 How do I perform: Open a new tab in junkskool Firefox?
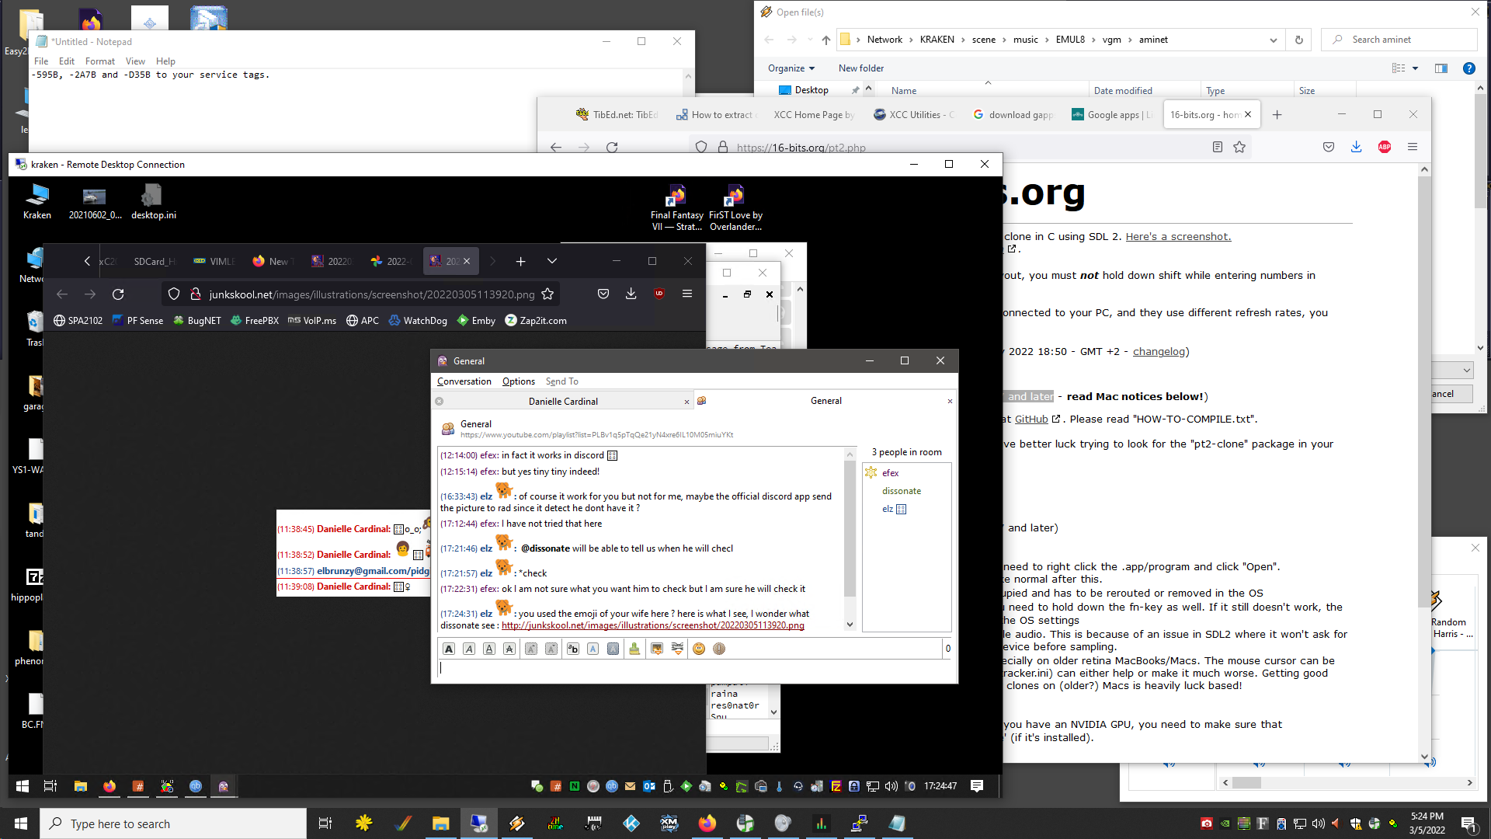pos(521,262)
